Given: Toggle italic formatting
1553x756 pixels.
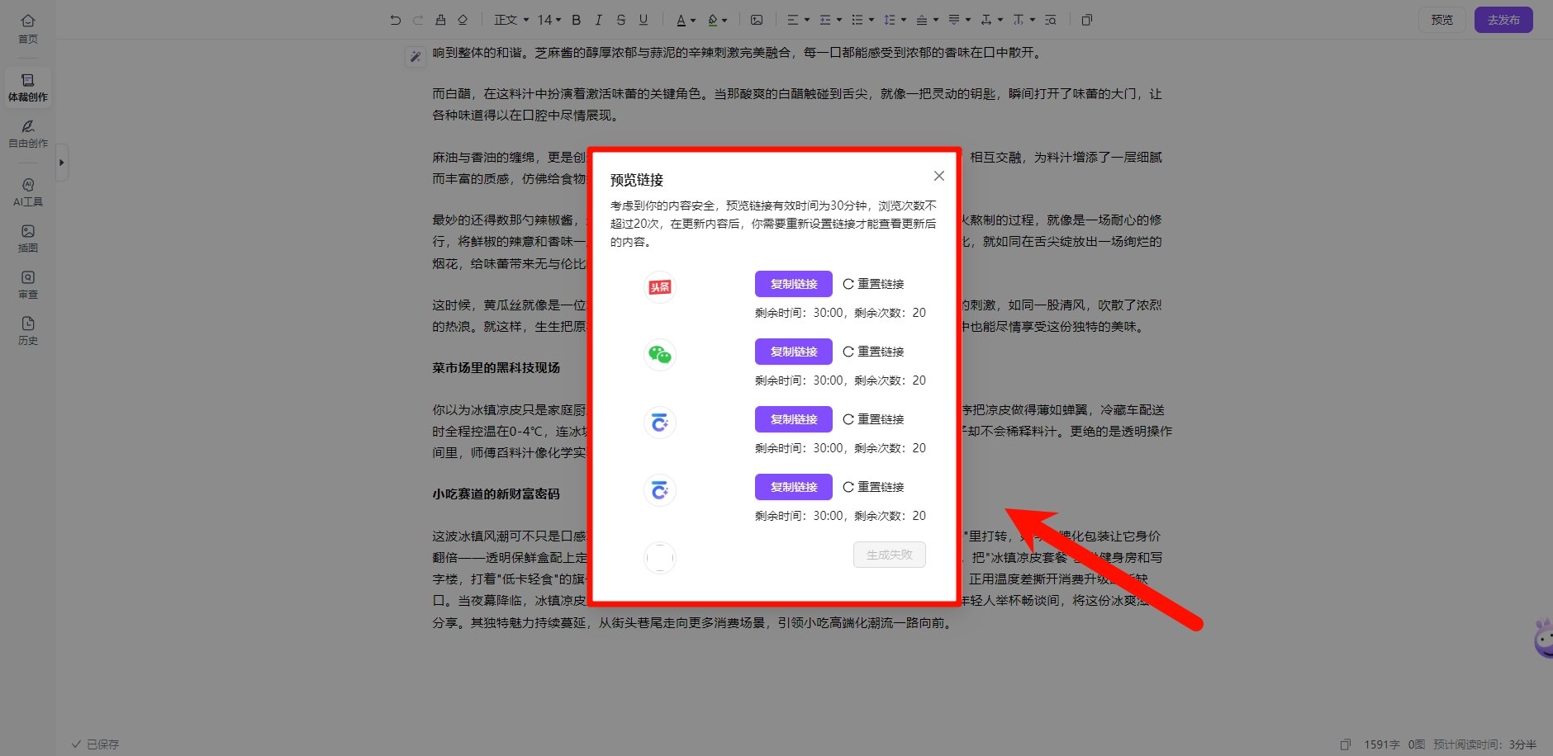Looking at the screenshot, I should point(599,20).
